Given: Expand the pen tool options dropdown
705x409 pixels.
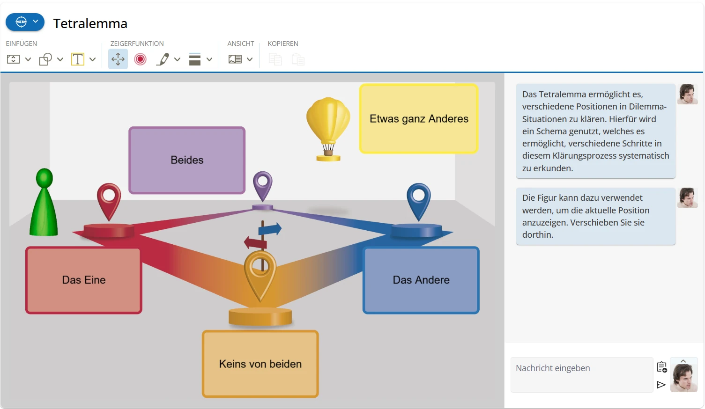Looking at the screenshot, I should [x=177, y=59].
